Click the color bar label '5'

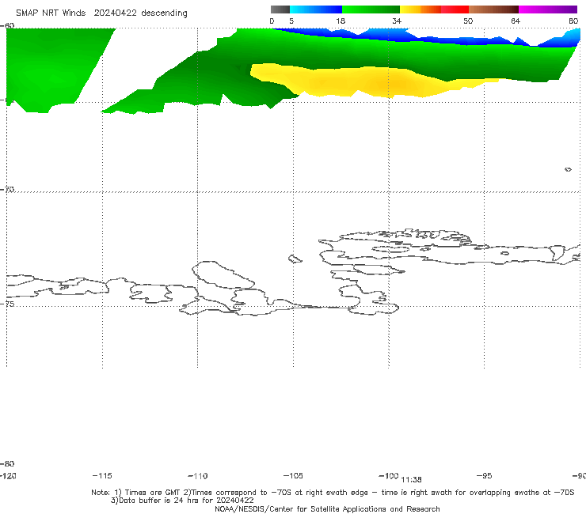pyautogui.click(x=291, y=21)
